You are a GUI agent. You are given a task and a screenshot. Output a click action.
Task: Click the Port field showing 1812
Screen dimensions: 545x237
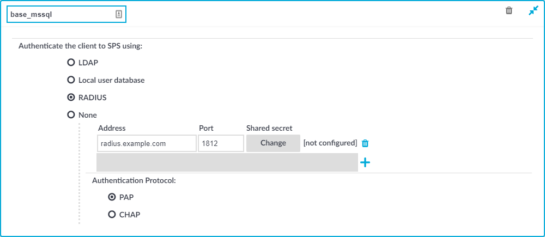coord(221,143)
